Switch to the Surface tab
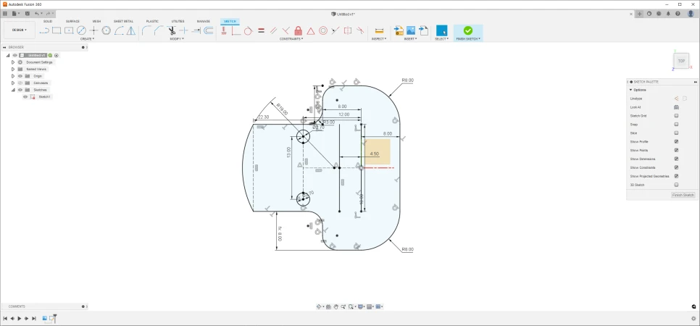The width and height of the screenshot is (700, 326). [72, 21]
